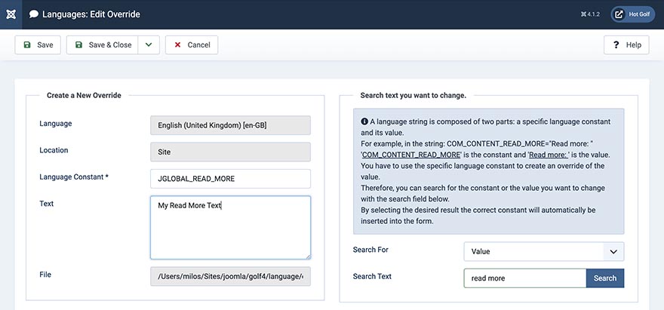Click the Search For chevron arrow
The width and height of the screenshot is (664, 310).
coord(613,252)
